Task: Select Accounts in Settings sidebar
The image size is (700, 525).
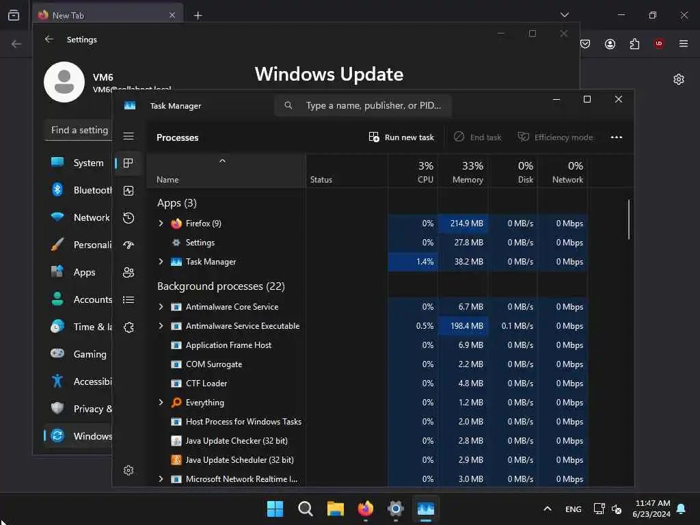Action: (x=78, y=299)
